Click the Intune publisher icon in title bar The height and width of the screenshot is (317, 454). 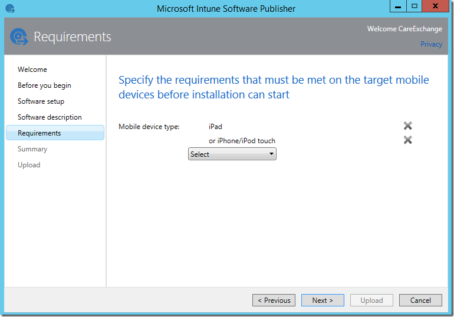click(x=10, y=9)
